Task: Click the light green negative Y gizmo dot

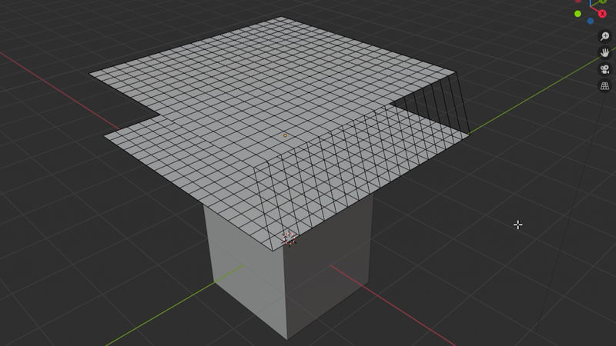Action: tap(577, 14)
